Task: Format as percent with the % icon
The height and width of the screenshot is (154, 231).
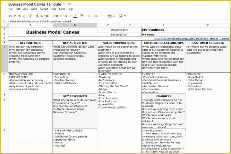Action: point(42,16)
